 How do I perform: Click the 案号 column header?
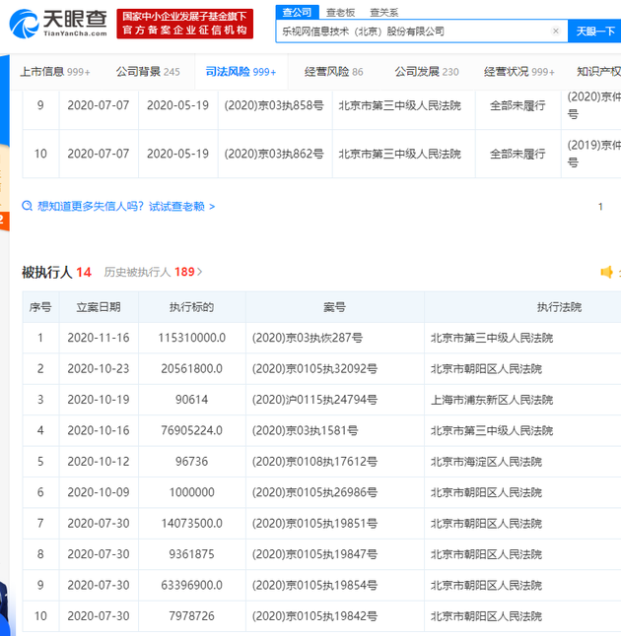[334, 307]
